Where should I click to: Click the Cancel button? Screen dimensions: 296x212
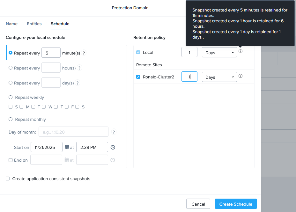[x=198, y=204]
